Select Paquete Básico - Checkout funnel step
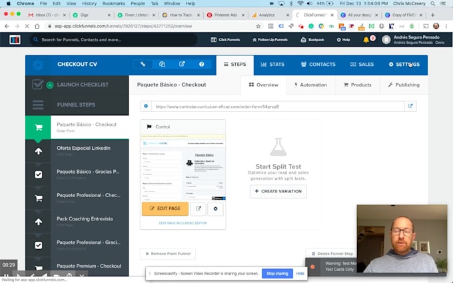 point(77,127)
